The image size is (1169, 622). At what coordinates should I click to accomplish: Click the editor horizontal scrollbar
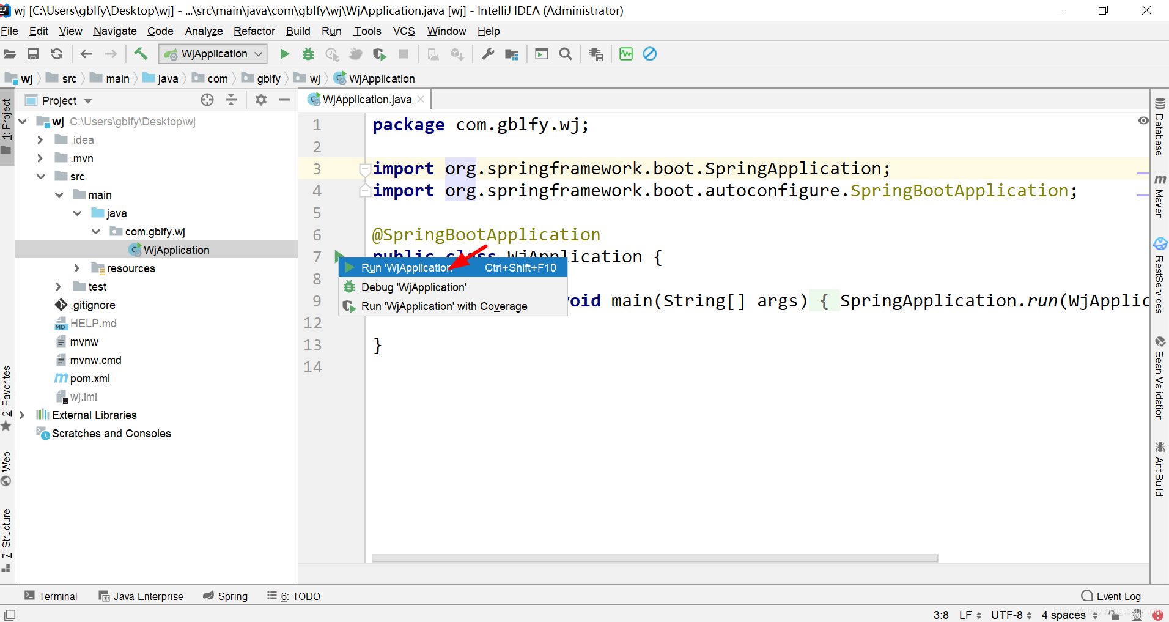pyautogui.click(x=655, y=558)
